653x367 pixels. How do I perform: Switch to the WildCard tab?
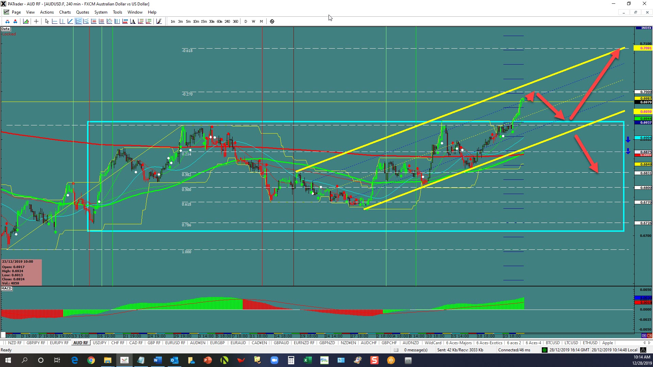coord(433,343)
